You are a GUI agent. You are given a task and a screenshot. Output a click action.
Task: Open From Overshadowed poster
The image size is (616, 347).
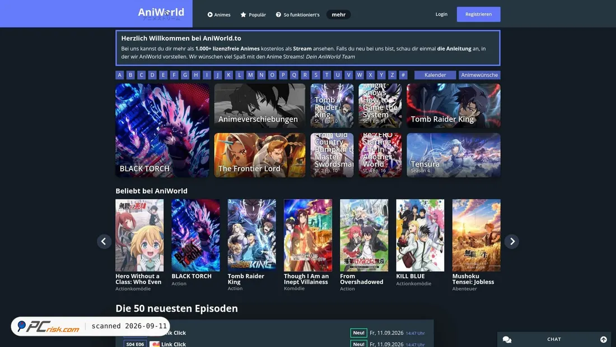pyautogui.click(x=364, y=235)
